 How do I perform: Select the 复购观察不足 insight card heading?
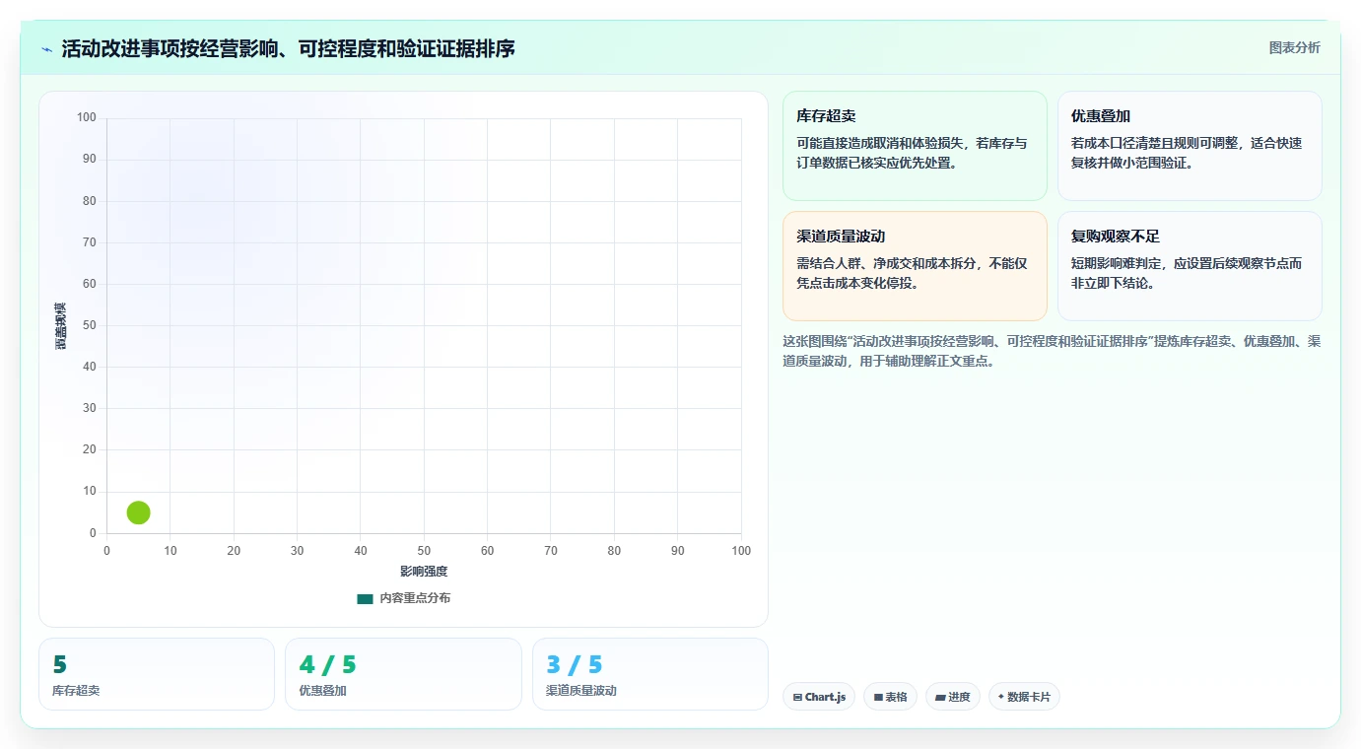coord(1116,237)
